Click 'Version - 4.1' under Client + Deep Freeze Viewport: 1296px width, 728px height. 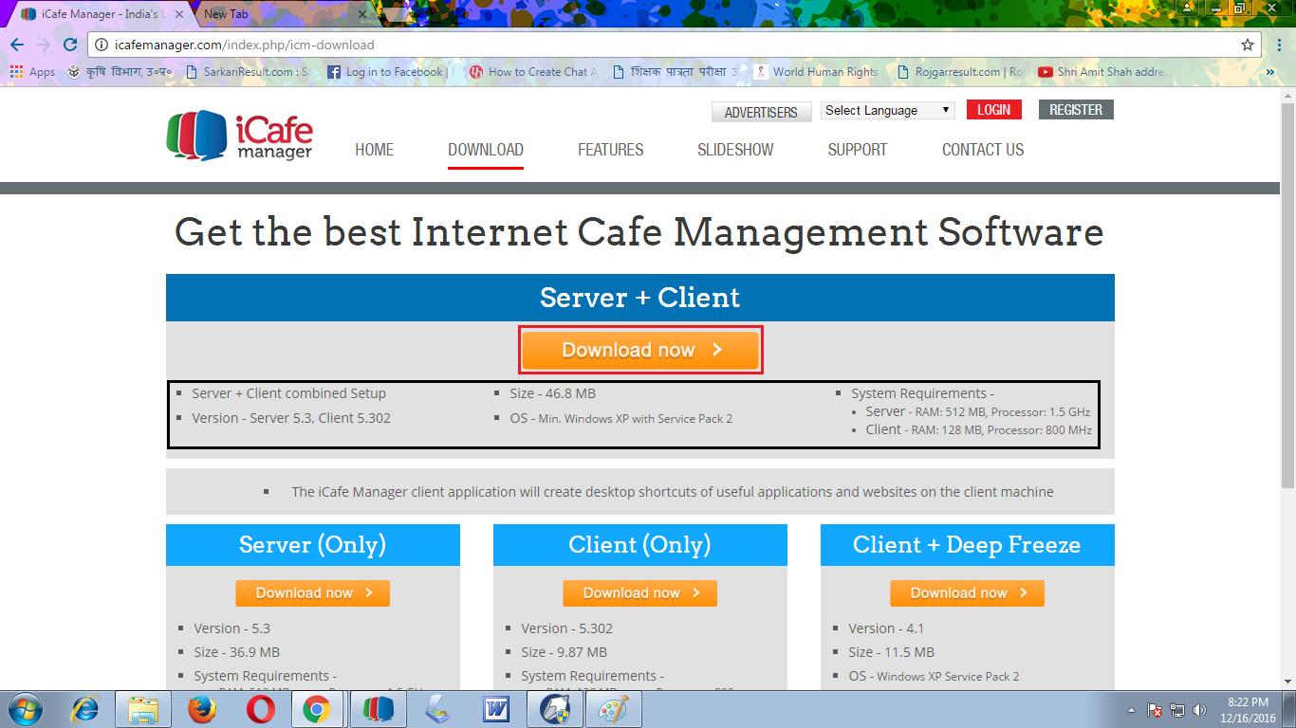point(886,628)
